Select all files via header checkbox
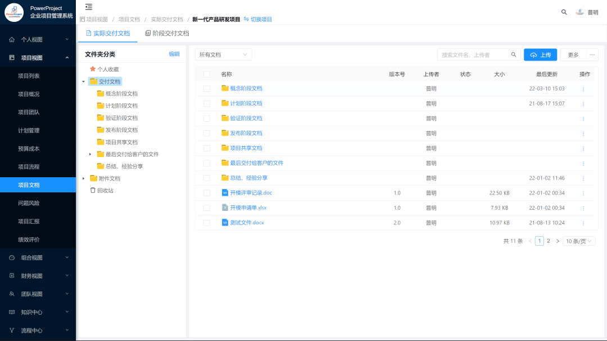The height and width of the screenshot is (341, 607). [x=207, y=73]
